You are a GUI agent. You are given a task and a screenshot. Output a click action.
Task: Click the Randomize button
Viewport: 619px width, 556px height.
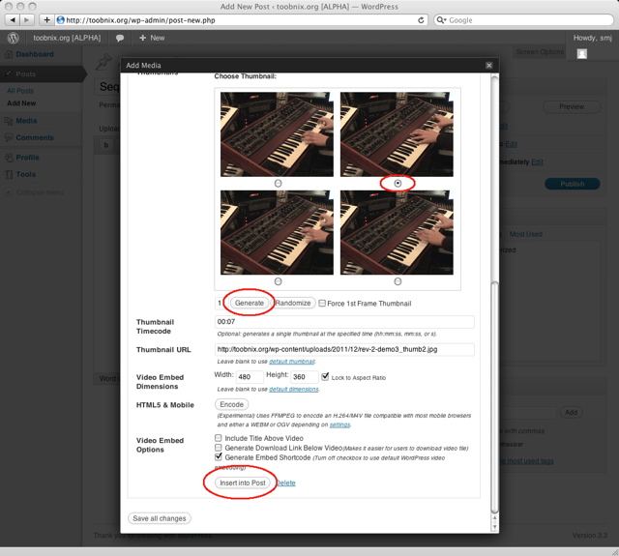[x=293, y=303]
